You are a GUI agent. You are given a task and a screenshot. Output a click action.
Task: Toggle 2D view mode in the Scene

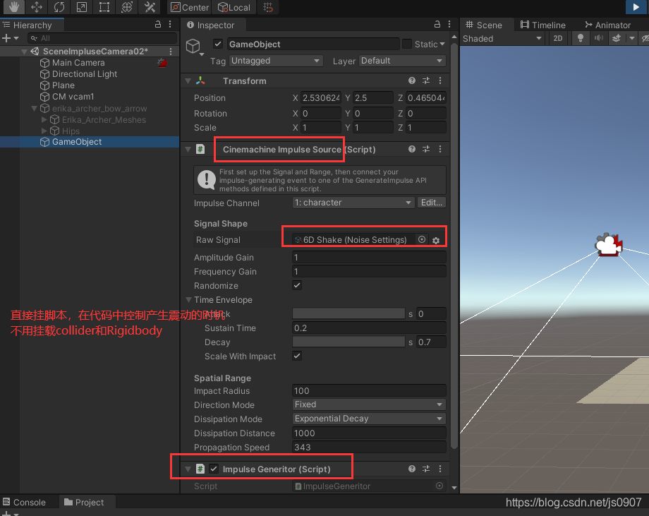(557, 38)
